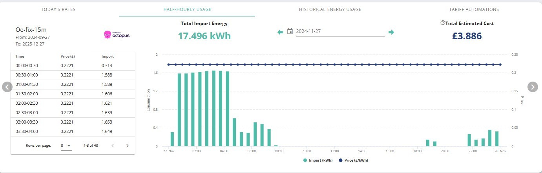The width and height of the screenshot is (542, 173).
Task: Switch to Historical Energy Usage tab
Action: (x=330, y=9)
